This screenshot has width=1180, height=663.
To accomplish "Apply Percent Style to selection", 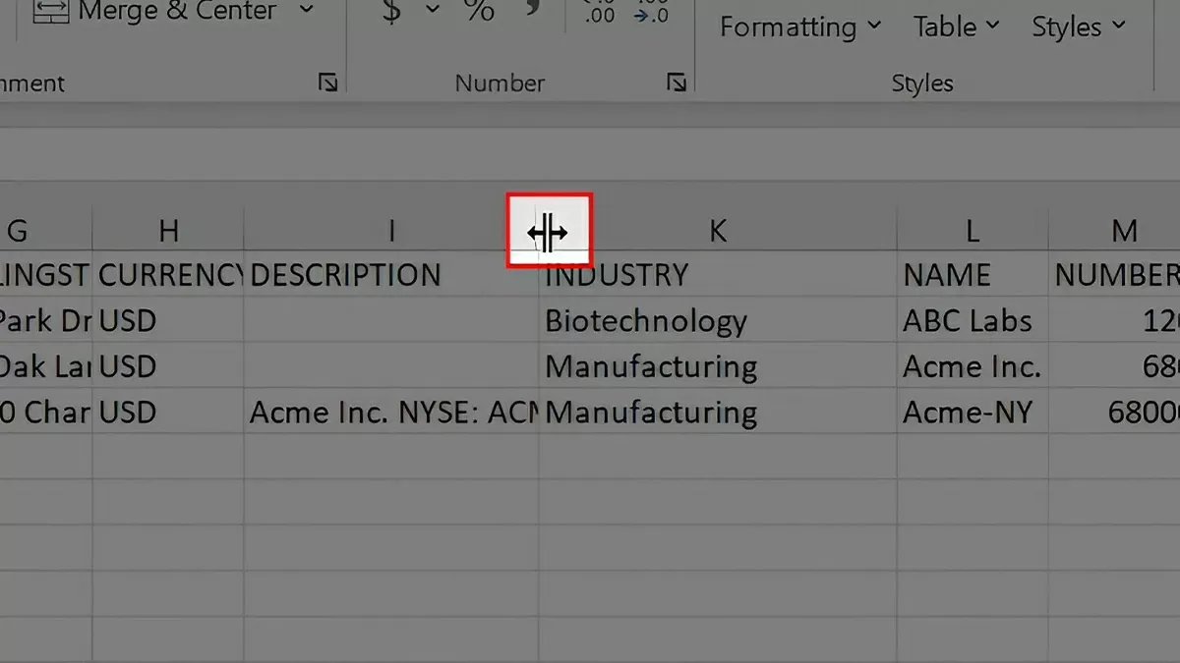I will pos(479,12).
